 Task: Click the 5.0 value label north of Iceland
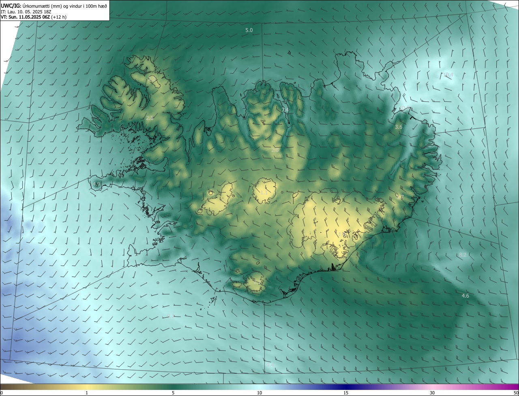click(249, 30)
